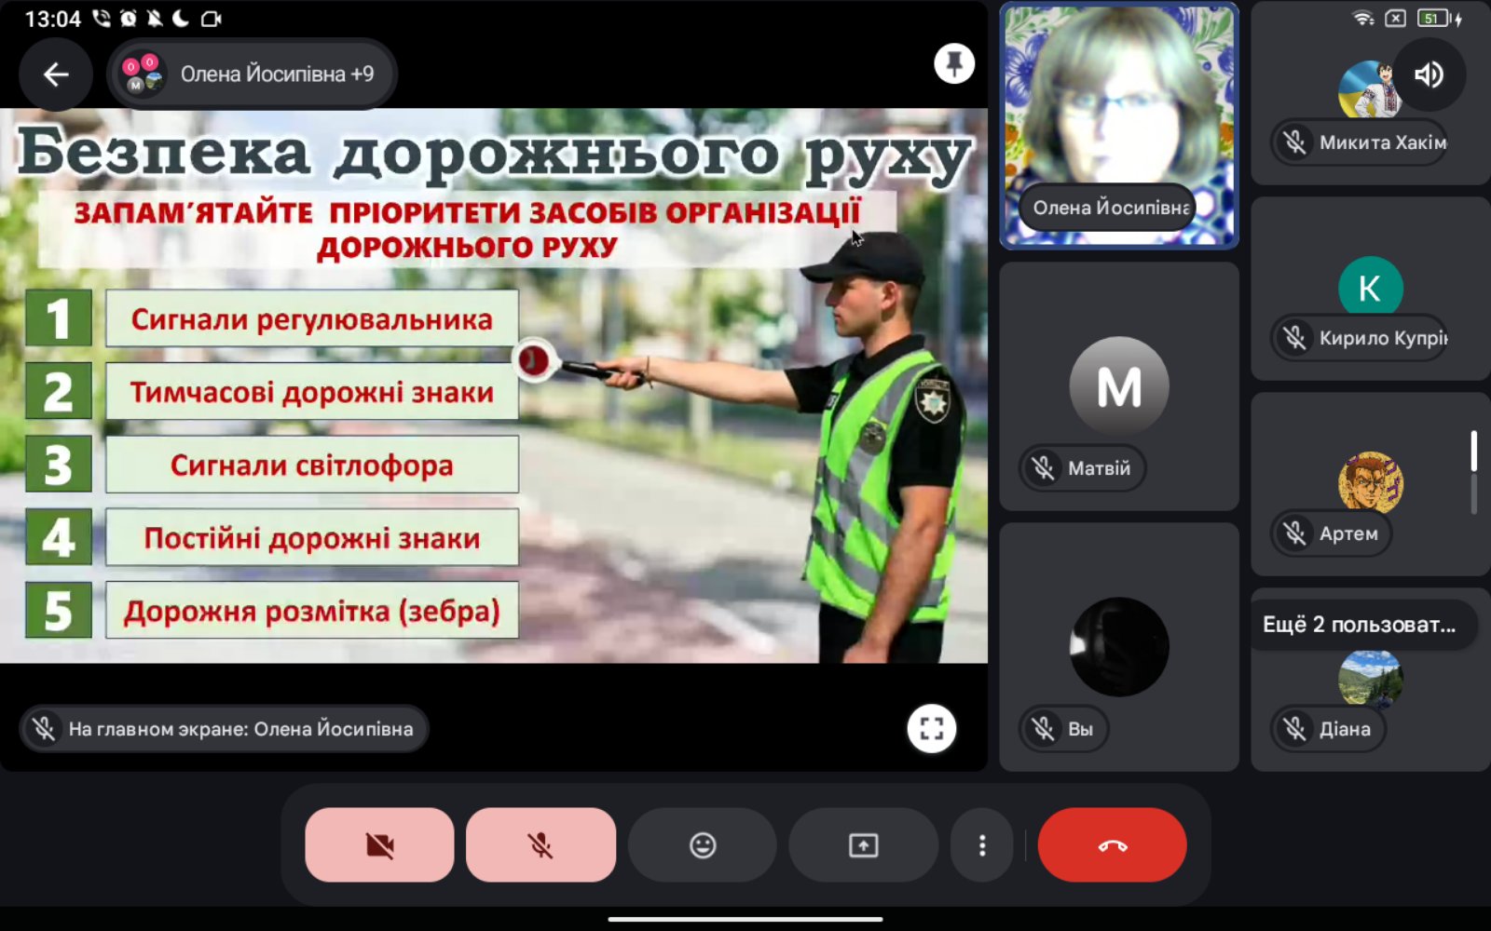Tap the navigation gesture bar at the bottom
Viewport: 1491px width, 931px height.
745,920
